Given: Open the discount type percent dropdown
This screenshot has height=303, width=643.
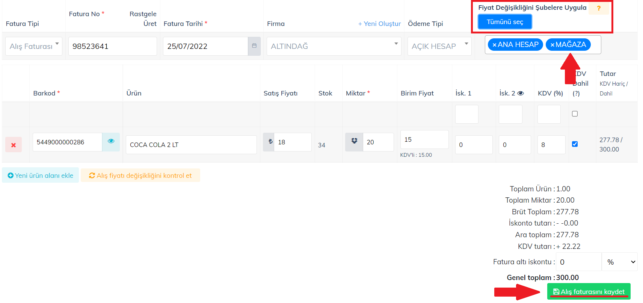Looking at the screenshot, I should point(619,262).
